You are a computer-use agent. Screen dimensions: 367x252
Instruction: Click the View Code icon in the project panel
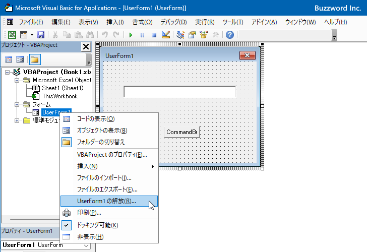[9, 59]
